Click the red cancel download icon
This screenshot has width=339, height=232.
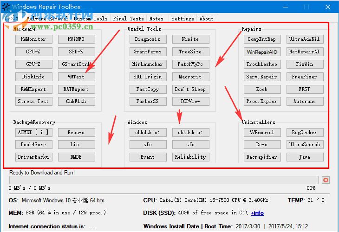(x=326, y=180)
